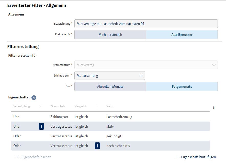Open the three-dot menu above the properties table

(x=214, y=107)
